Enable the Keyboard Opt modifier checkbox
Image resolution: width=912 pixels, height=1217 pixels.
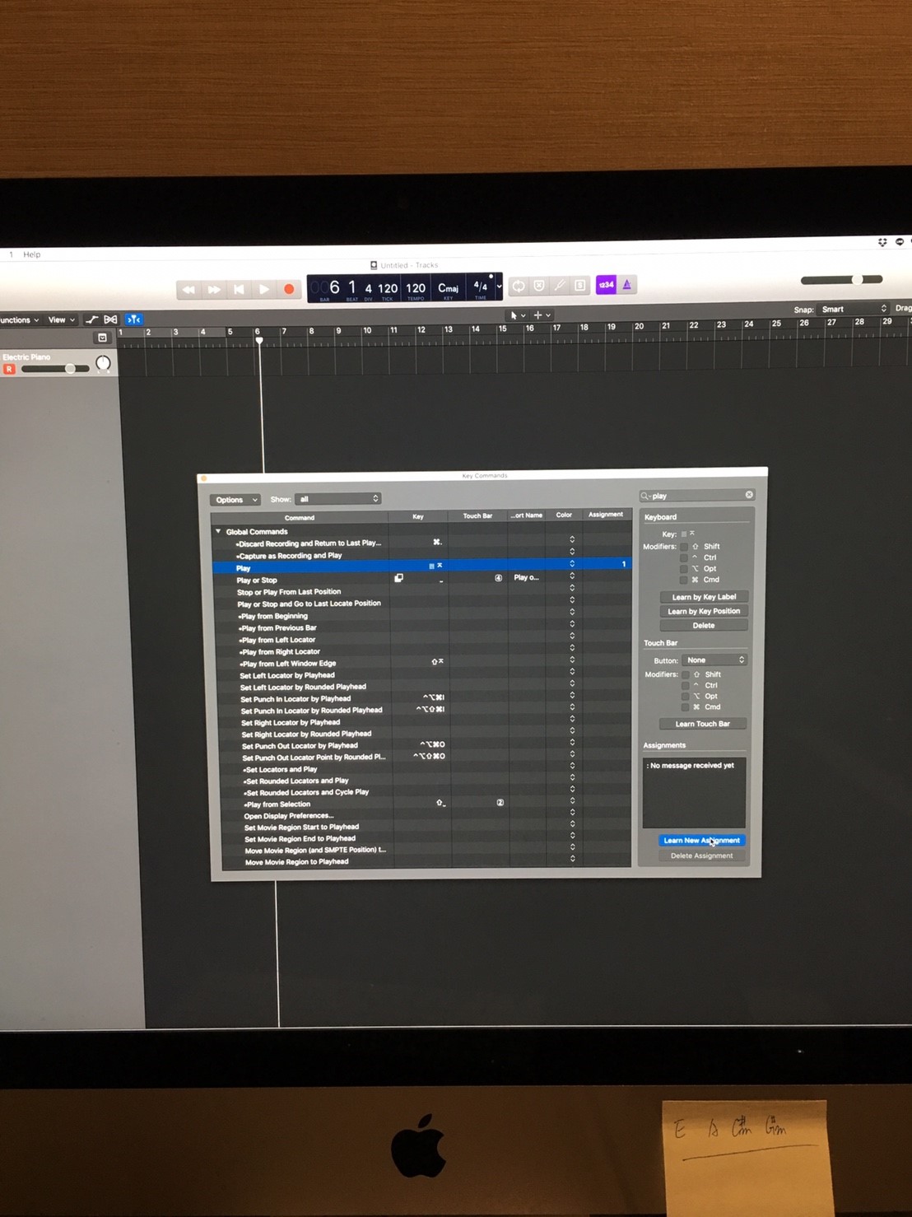pyautogui.click(x=684, y=569)
